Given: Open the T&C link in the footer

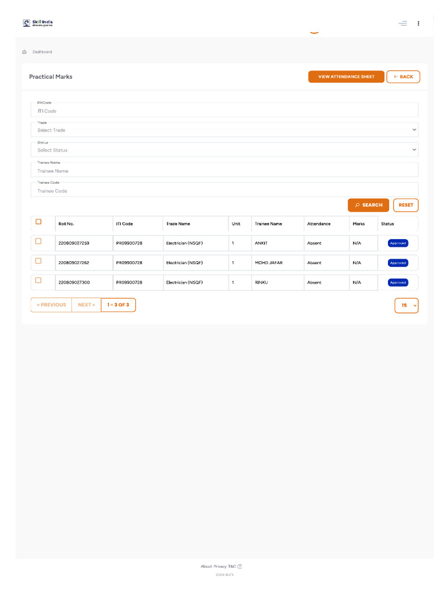Looking at the screenshot, I should (x=232, y=567).
